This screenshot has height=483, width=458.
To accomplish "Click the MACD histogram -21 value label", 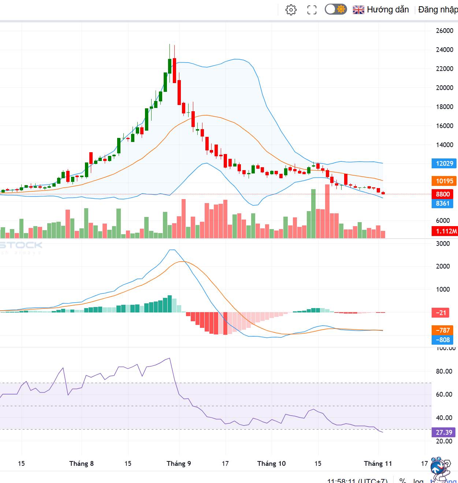I will click(441, 312).
